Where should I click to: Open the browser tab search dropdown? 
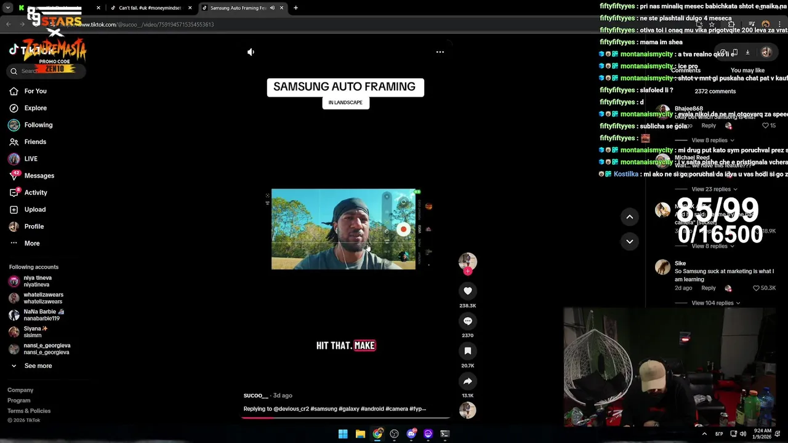coord(8,8)
